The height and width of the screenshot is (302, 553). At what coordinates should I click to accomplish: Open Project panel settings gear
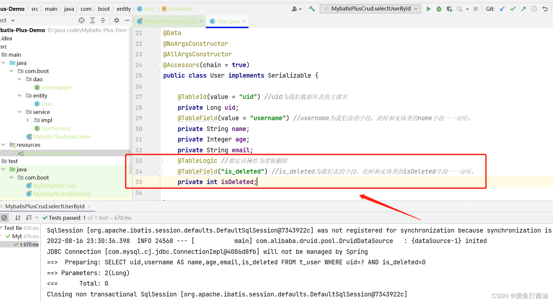116,20
